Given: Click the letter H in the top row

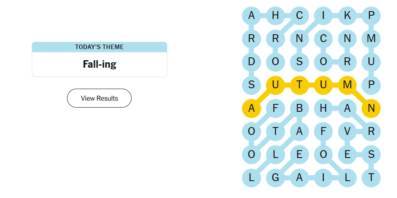Looking at the screenshot, I should tap(275, 16).
